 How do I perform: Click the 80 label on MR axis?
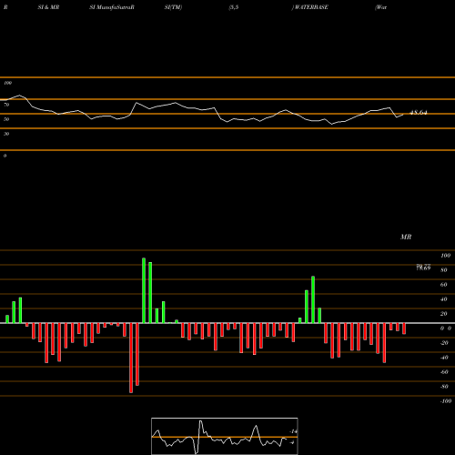click(444, 270)
